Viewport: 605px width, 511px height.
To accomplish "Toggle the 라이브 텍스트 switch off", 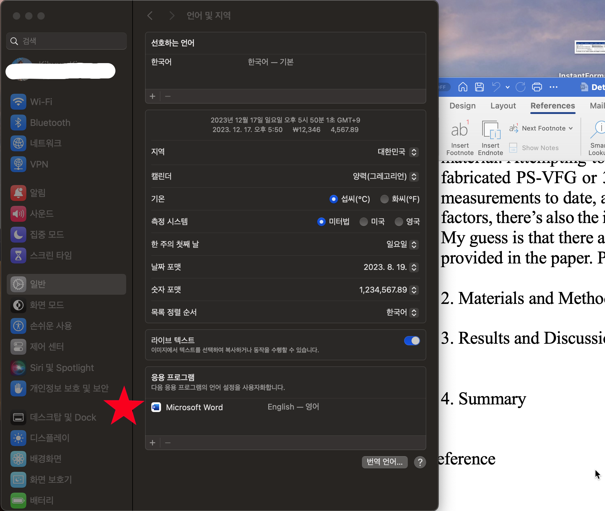I will click(412, 341).
